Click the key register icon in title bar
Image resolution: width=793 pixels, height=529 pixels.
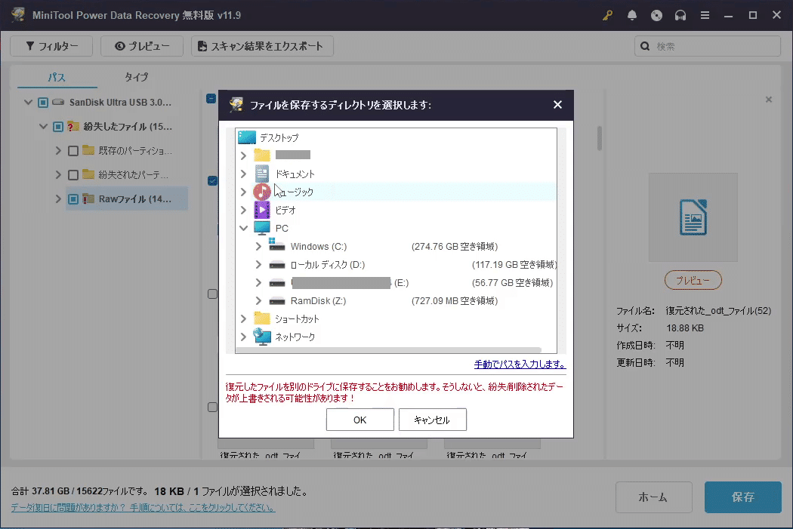coord(607,15)
